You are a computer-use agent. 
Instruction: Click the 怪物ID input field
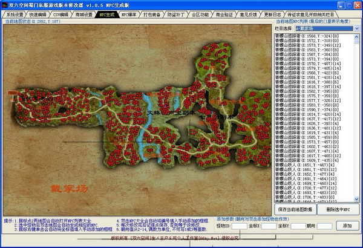point(238,226)
